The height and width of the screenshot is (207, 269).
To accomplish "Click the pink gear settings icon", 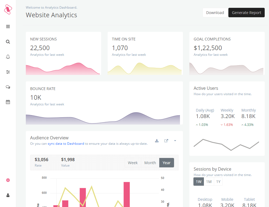I will point(8,180).
